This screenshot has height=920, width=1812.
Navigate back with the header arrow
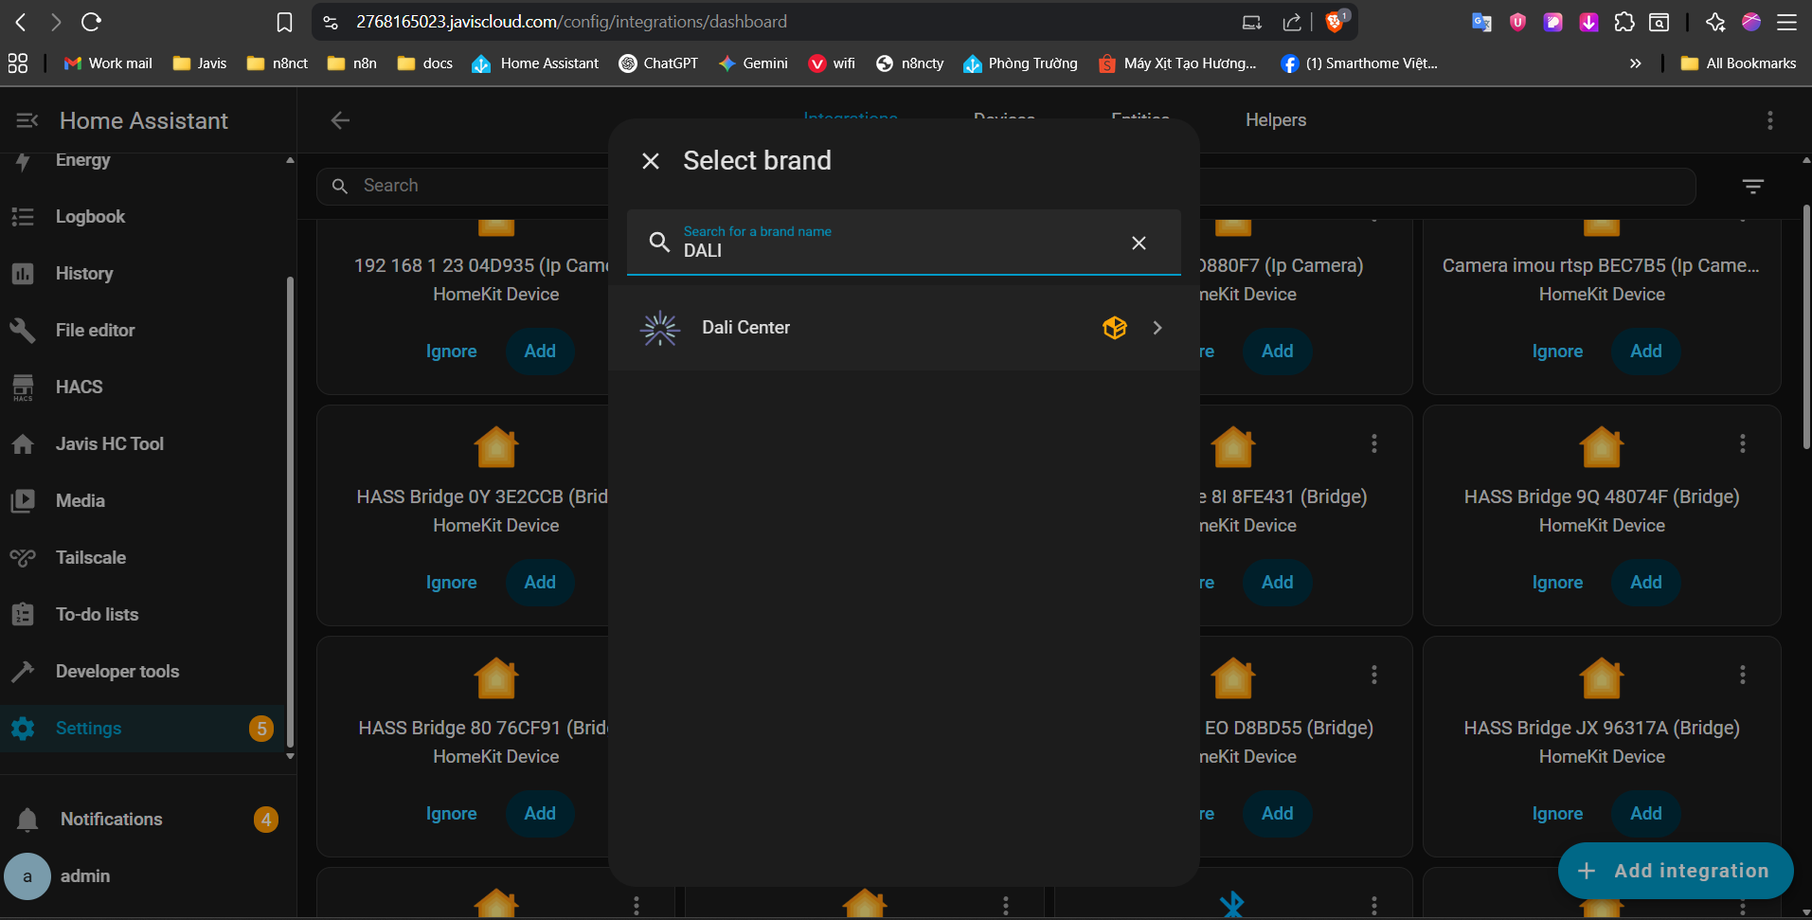(x=340, y=120)
